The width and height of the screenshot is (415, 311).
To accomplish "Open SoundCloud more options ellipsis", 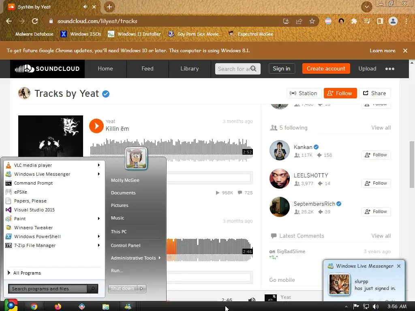I will [389, 69].
